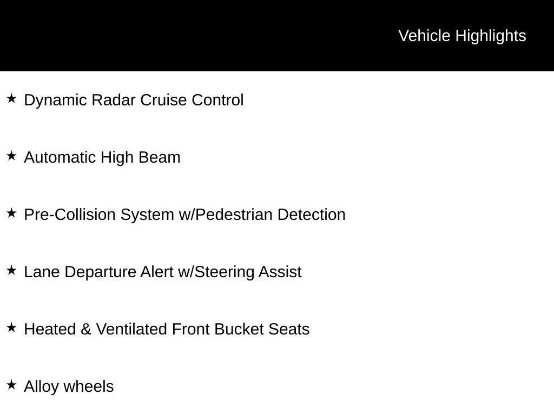554x415 pixels.
Task: Click the words Front Bucket Seats
Action: click(x=241, y=329)
